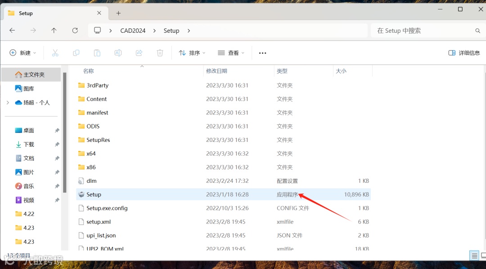Screen dimensions: 486x269
Task: Click the Delete trash icon
Action: [160, 53]
